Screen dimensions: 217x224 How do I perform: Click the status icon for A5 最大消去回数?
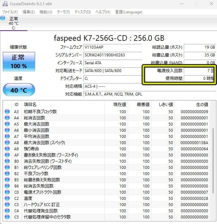point(7,124)
